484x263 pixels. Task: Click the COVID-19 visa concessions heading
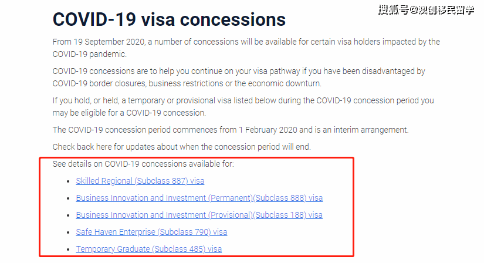click(169, 19)
